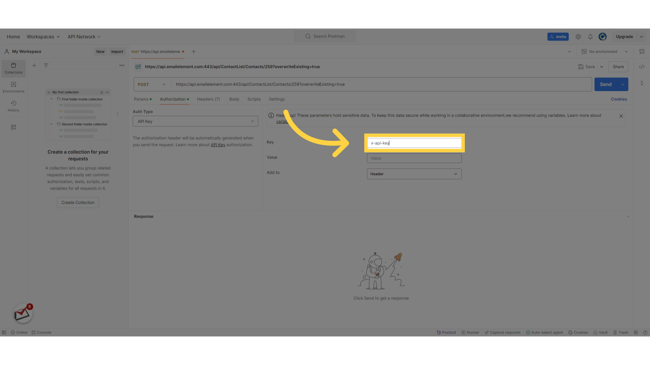Open the Cookies link under Send
650x365 pixels.
[619, 99]
